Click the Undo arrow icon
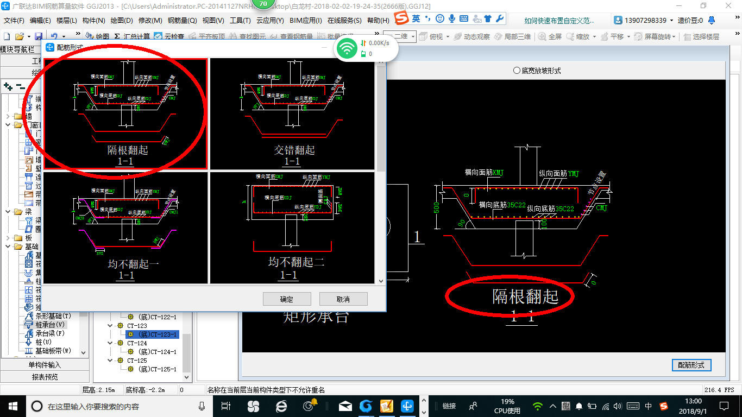Image resolution: width=742 pixels, height=417 pixels. pos(54,36)
